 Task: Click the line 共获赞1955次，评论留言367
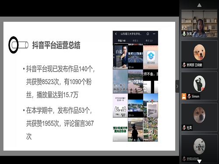(x=60, y=123)
